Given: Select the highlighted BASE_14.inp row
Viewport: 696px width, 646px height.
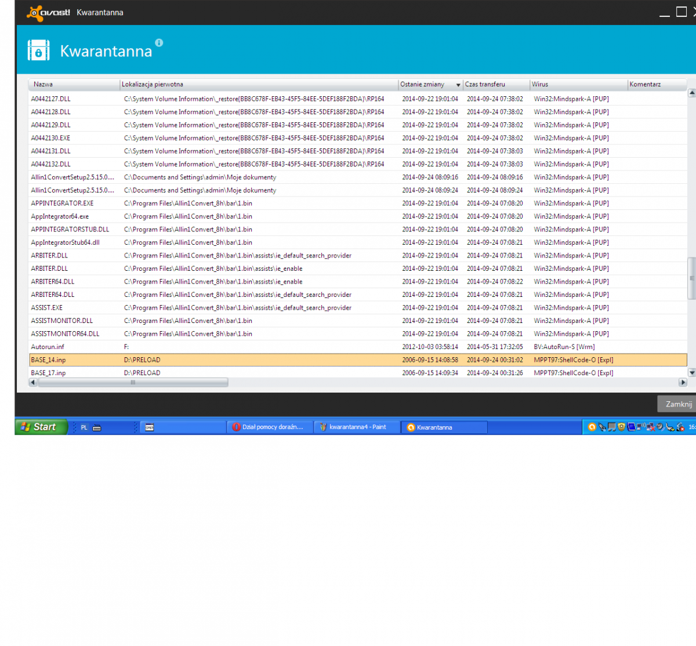Looking at the screenshot, I should coord(358,360).
